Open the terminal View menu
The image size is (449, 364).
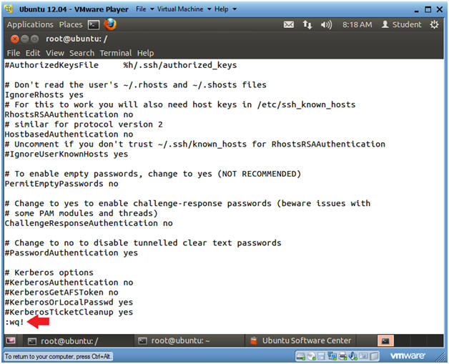[x=55, y=53]
